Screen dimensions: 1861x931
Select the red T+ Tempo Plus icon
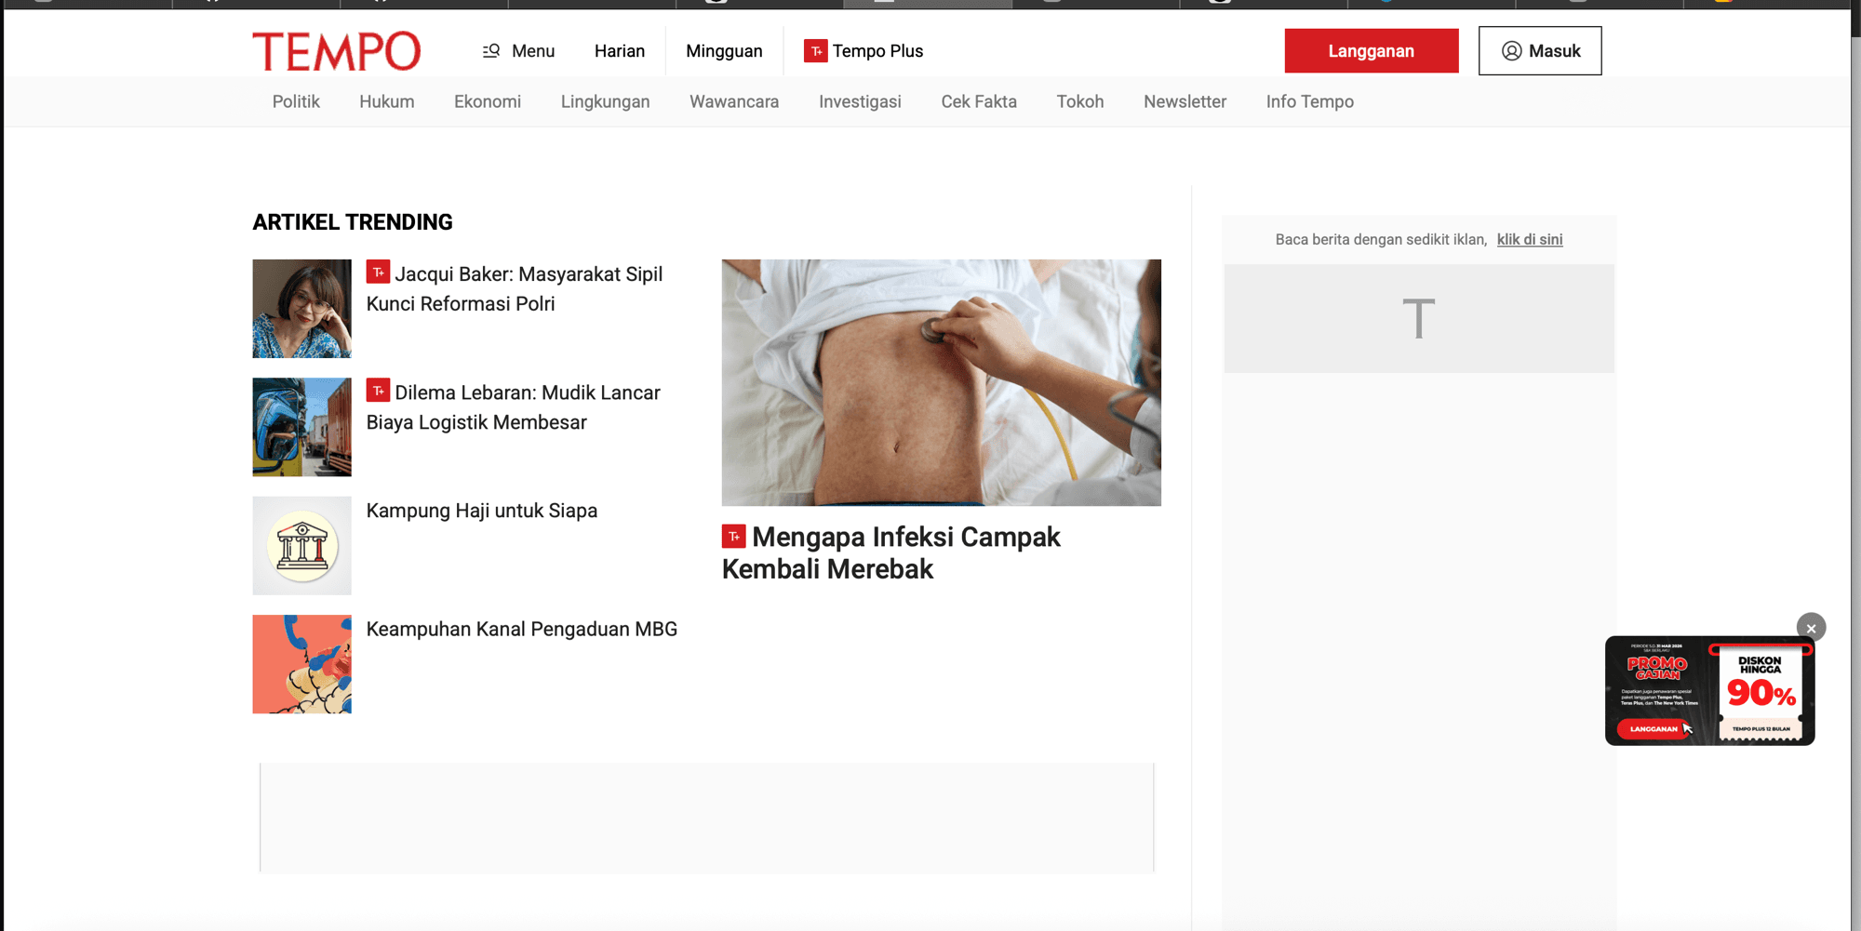(x=816, y=51)
